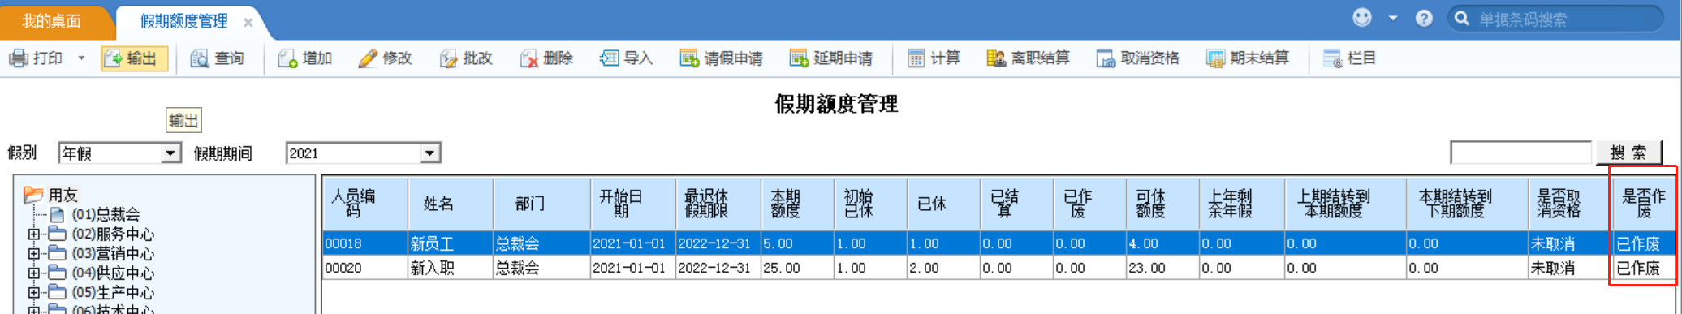Viewport: 1682px width, 314px height.
Task: Launch 离职结算 resignation settlement
Action: coord(1028,58)
